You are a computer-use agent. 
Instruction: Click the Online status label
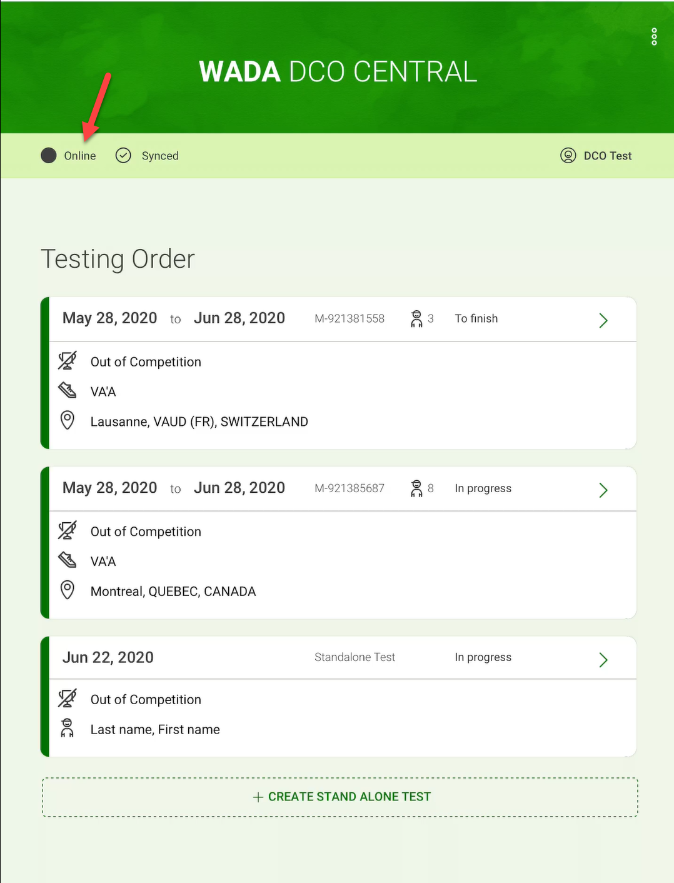point(80,156)
